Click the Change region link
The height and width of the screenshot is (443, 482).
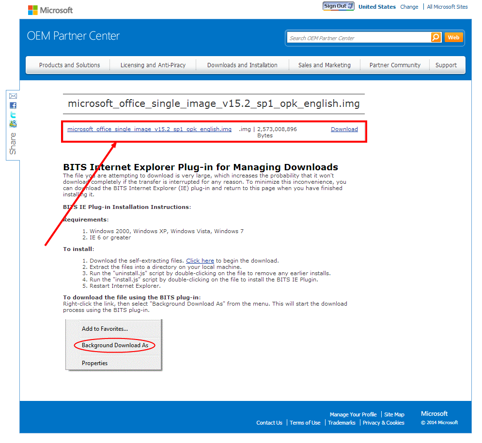point(409,7)
